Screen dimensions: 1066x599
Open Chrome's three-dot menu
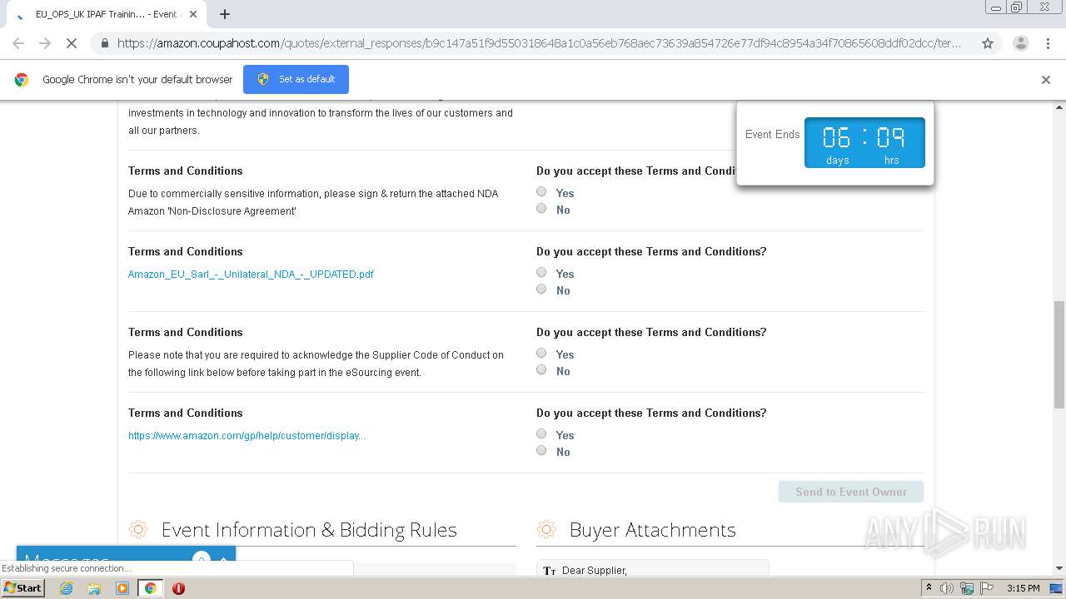pos(1048,43)
